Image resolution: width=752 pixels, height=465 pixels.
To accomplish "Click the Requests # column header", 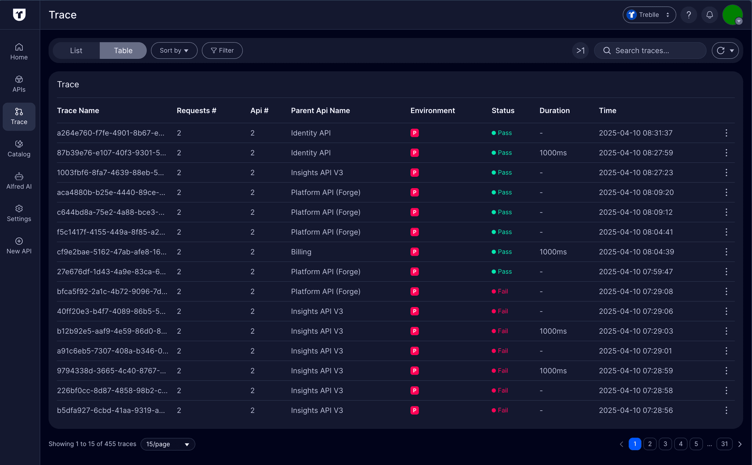I will (x=196, y=111).
